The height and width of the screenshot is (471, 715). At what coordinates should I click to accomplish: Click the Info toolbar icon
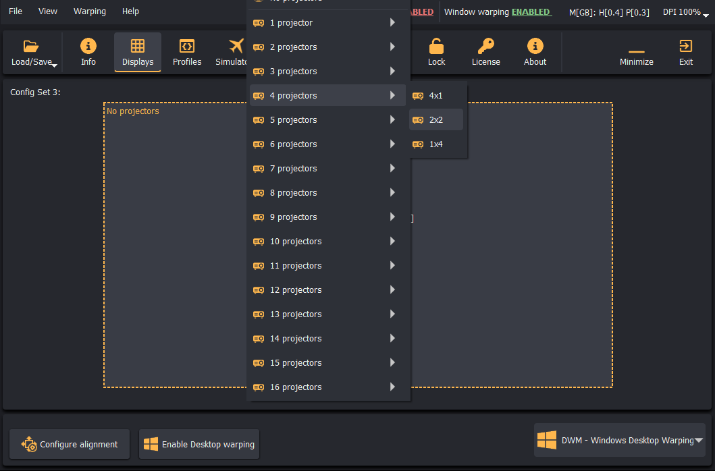coord(88,46)
